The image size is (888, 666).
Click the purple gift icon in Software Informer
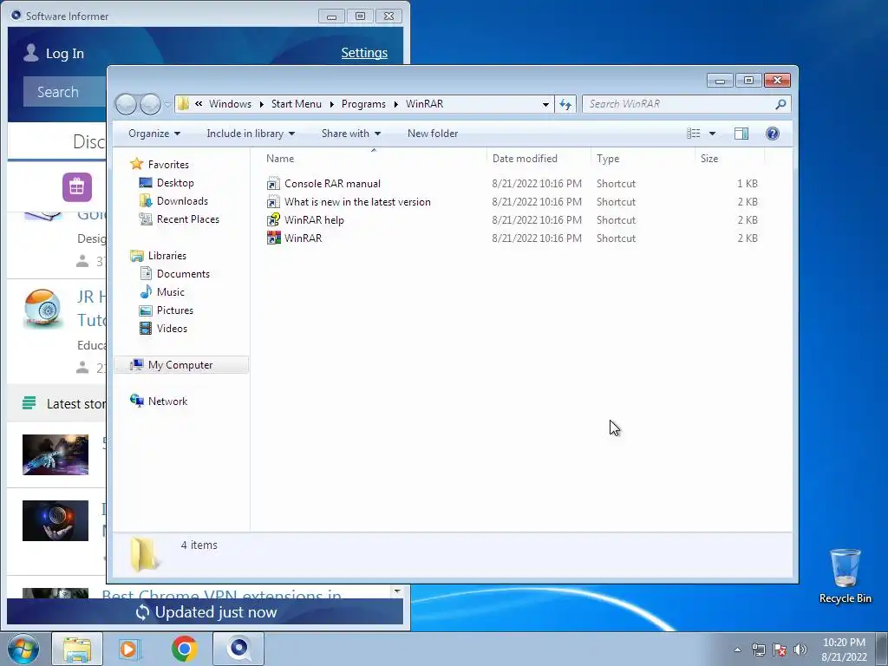click(77, 187)
